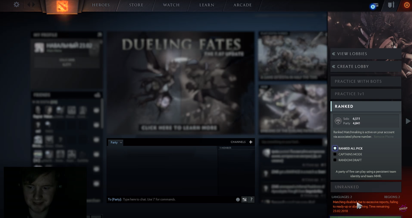Click CHANNELS label in chat header
The image size is (412, 218).
point(238,142)
